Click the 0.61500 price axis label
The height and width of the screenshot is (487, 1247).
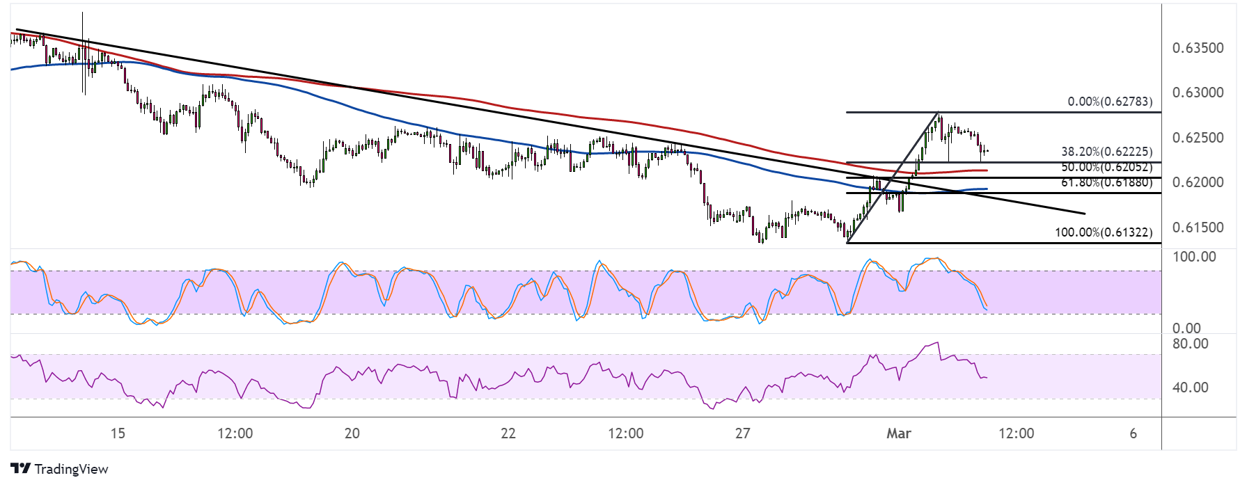[1198, 227]
